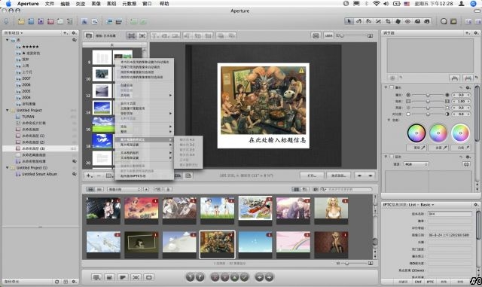The width and height of the screenshot is (482, 287).
Task: Add a text box to page
Action: 154,35
